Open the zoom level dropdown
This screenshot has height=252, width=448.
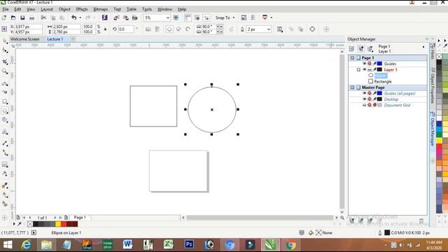click(168, 17)
